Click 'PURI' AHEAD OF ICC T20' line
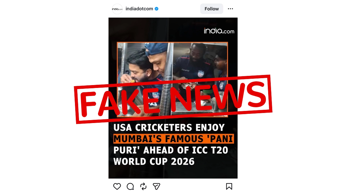Image resolution: width=346 pixels, height=194 pixels. coord(171,150)
